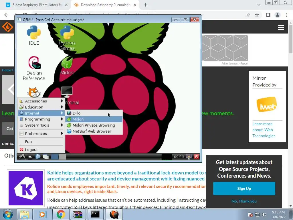
Task: Launch the Midori desktop shortcut
Action: click(67, 65)
